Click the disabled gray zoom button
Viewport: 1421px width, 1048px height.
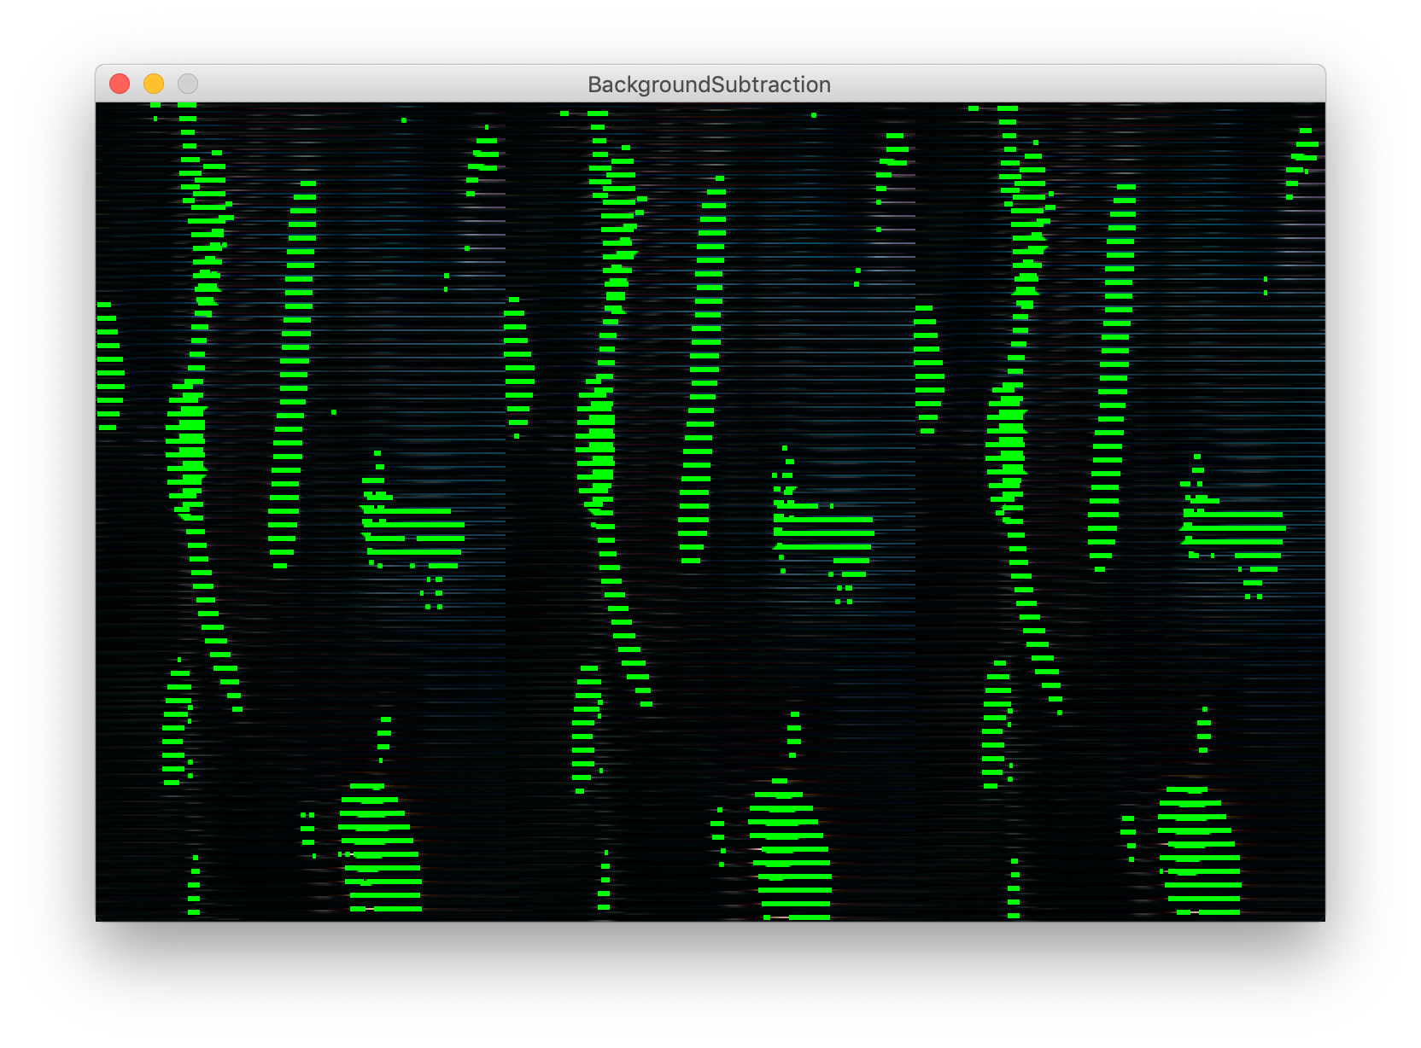[x=188, y=84]
